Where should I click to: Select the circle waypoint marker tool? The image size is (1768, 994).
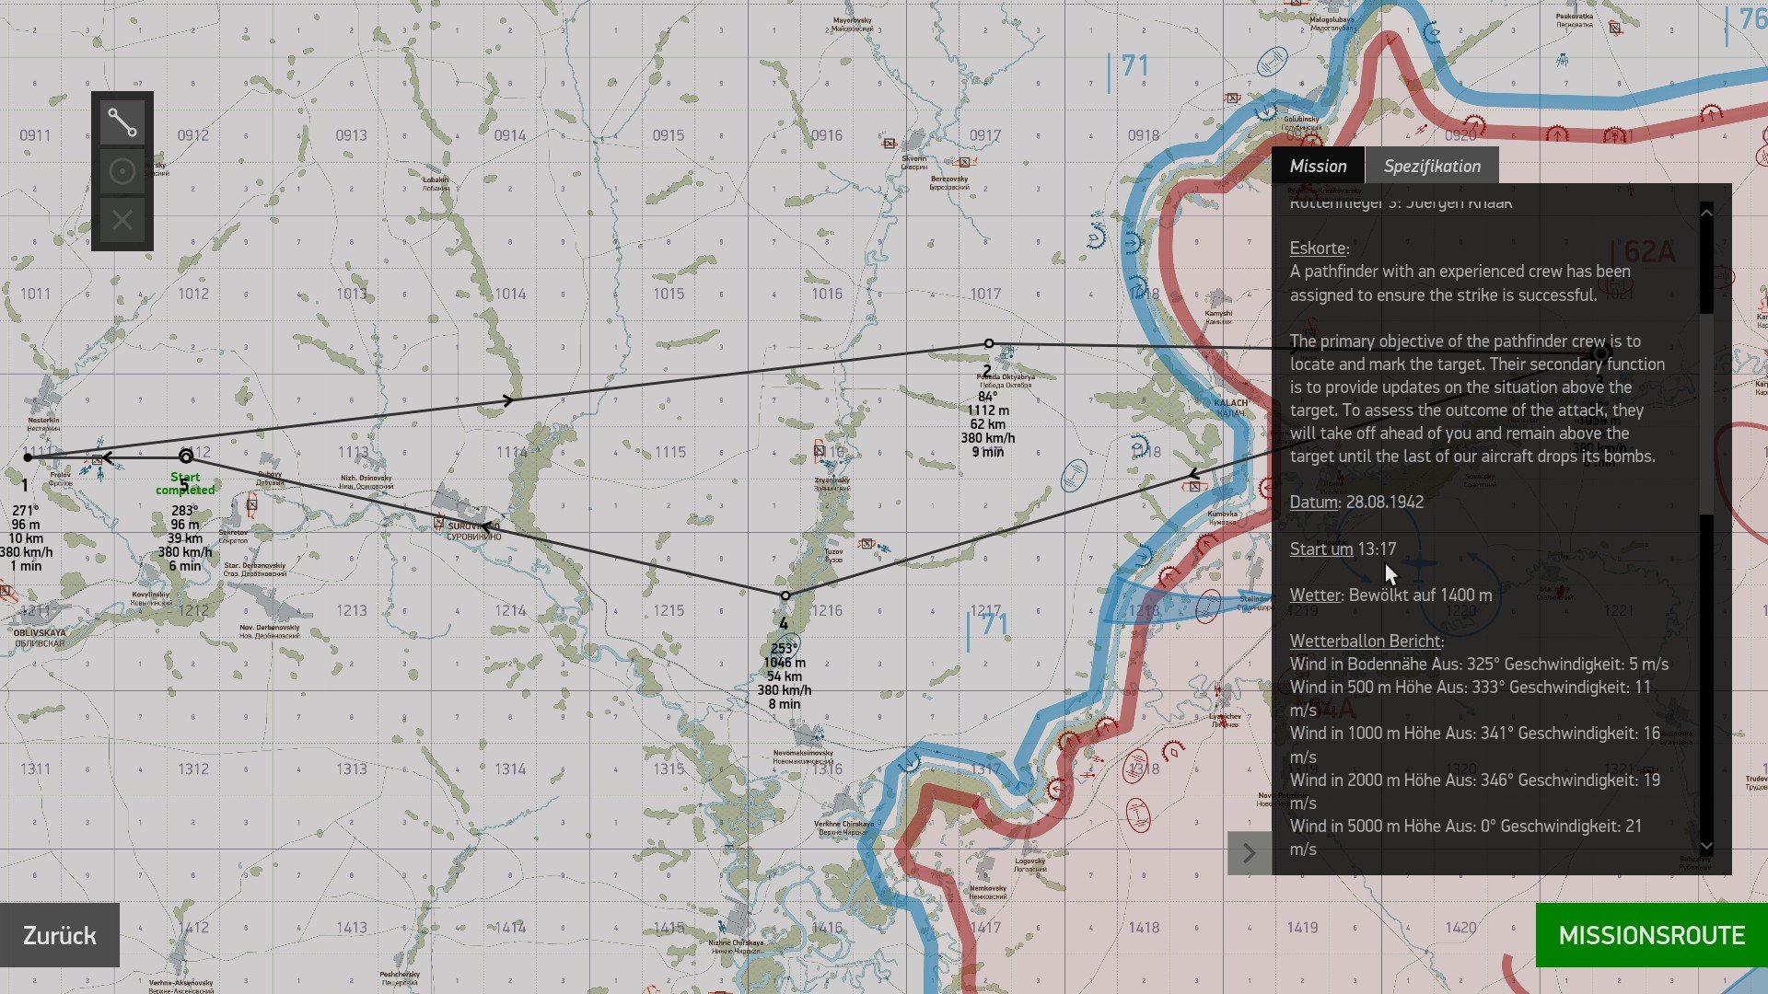(122, 171)
